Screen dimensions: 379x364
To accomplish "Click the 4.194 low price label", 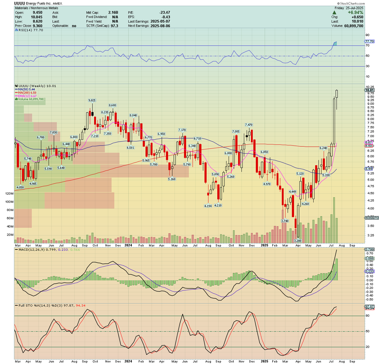I will [x=208, y=206].
